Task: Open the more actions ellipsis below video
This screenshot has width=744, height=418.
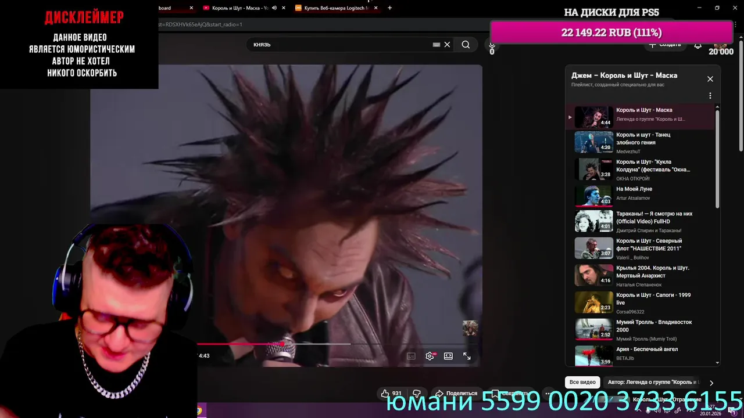Action: tap(548, 393)
